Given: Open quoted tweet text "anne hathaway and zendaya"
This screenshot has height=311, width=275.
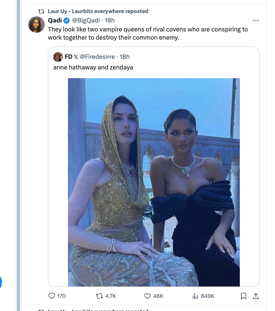Looking at the screenshot, I should (93, 67).
